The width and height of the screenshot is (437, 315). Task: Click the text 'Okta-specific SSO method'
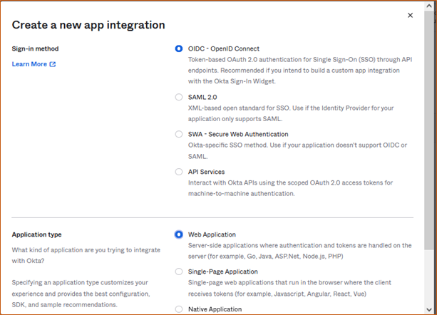[227, 145]
